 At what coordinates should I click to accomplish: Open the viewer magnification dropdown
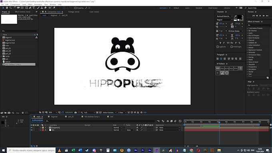pos(53,113)
